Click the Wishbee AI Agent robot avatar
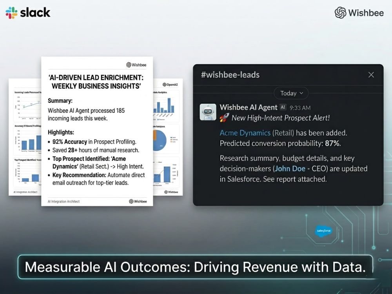The width and height of the screenshot is (392, 294). (208, 112)
